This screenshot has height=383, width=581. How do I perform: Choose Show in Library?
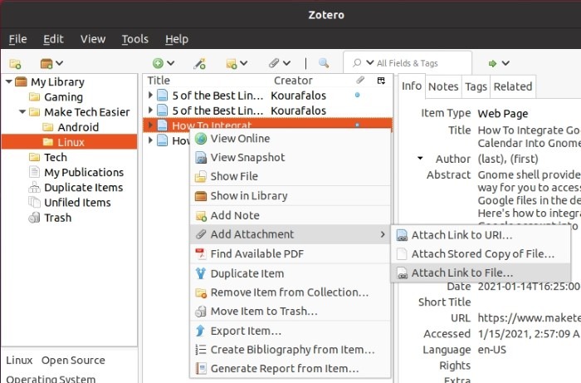[x=290, y=196]
